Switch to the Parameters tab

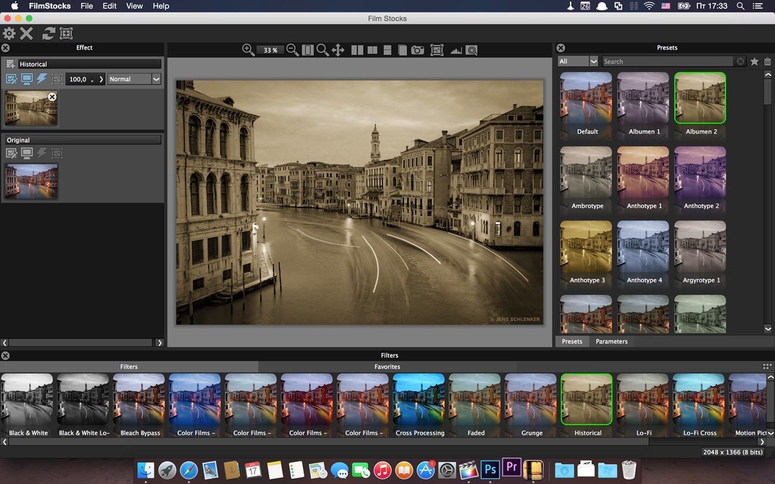pyautogui.click(x=612, y=342)
